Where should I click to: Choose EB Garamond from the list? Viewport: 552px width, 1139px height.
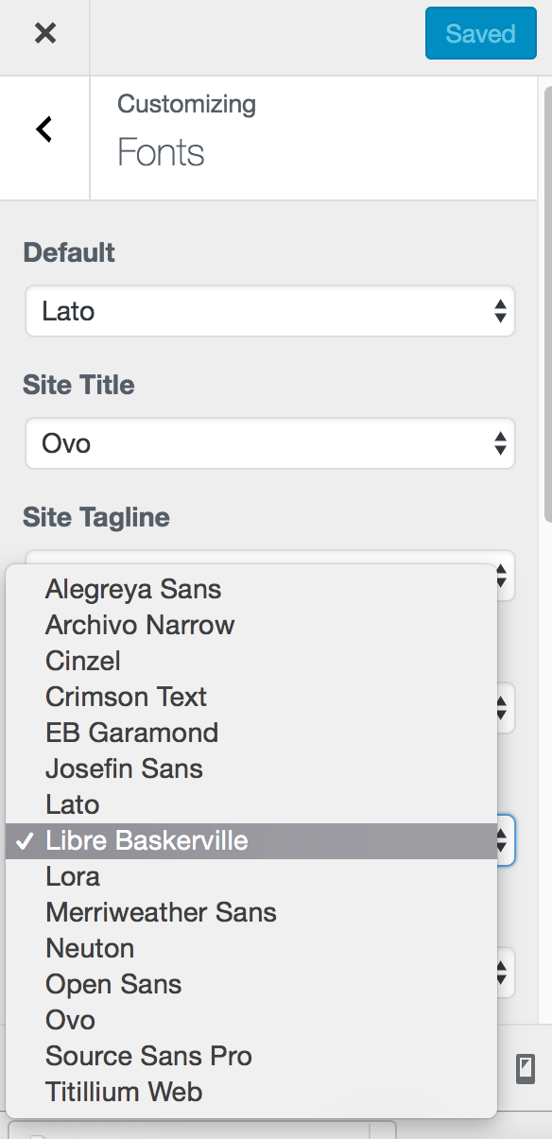coord(251,733)
